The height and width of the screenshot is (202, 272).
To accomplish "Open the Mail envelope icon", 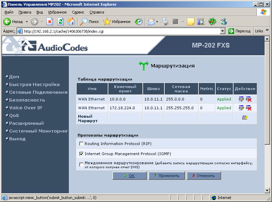I will click(151, 22).
